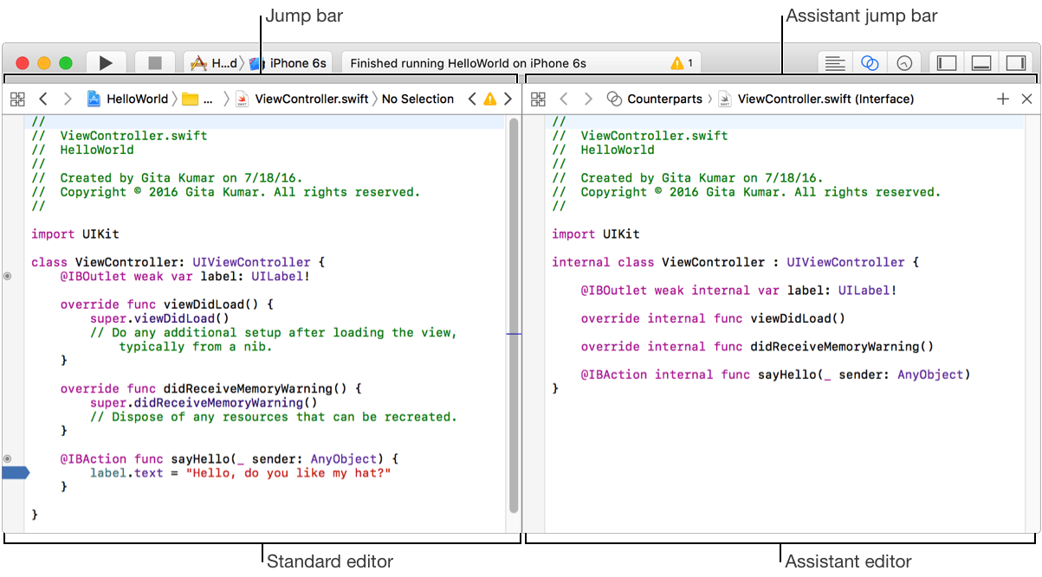Screen dimensions: 1042x577
Task: Click the yellow warning icon in jump bar
Action: 490,99
